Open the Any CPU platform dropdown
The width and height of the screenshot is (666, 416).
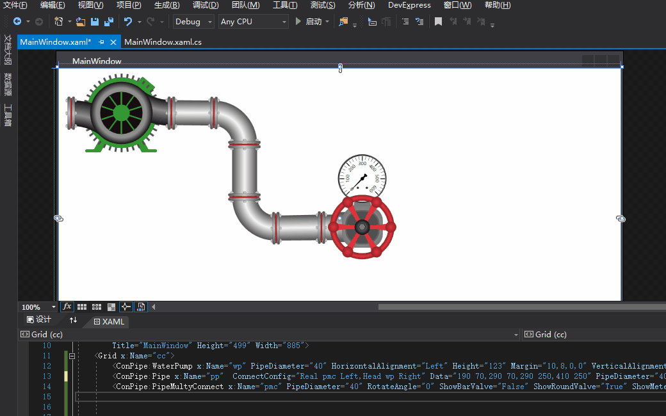pyautogui.click(x=254, y=22)
